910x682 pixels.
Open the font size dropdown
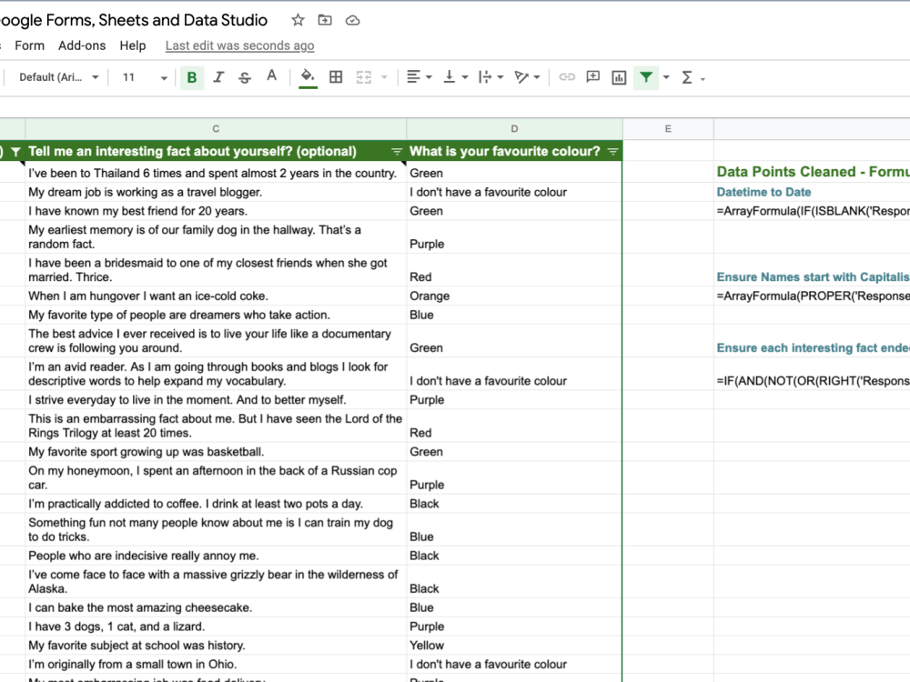pyautogui.click(x=141, y=77)
